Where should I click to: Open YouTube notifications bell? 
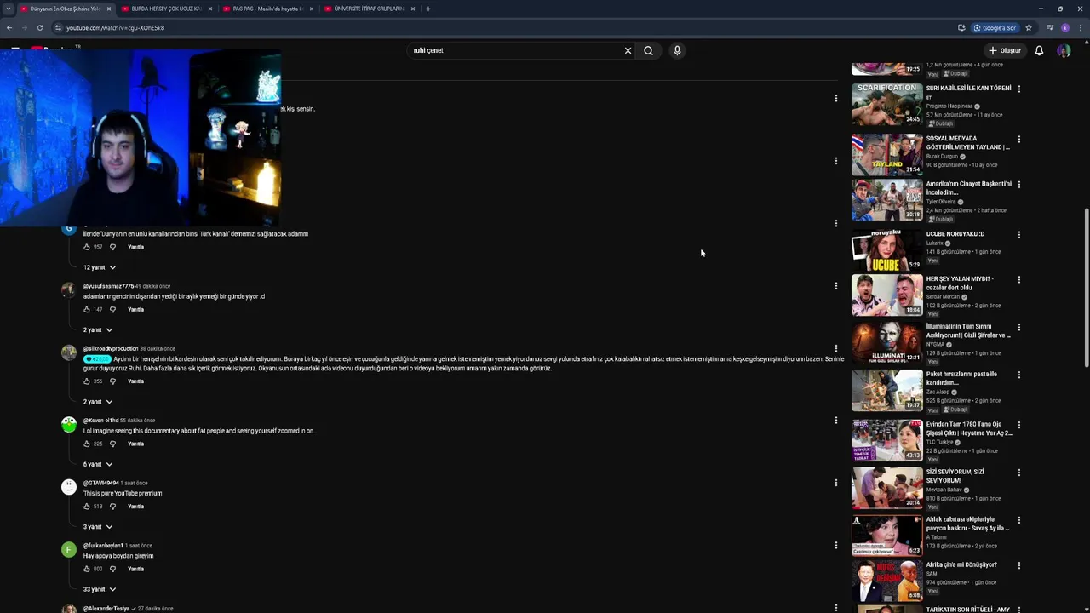point(1039,50)
